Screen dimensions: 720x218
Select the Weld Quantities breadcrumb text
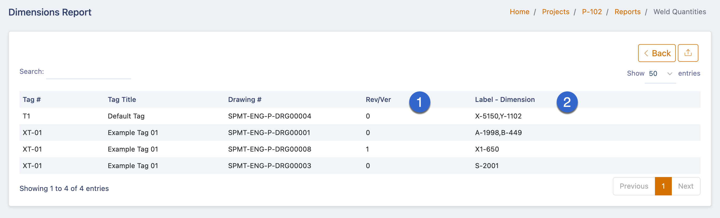point(679,12)
